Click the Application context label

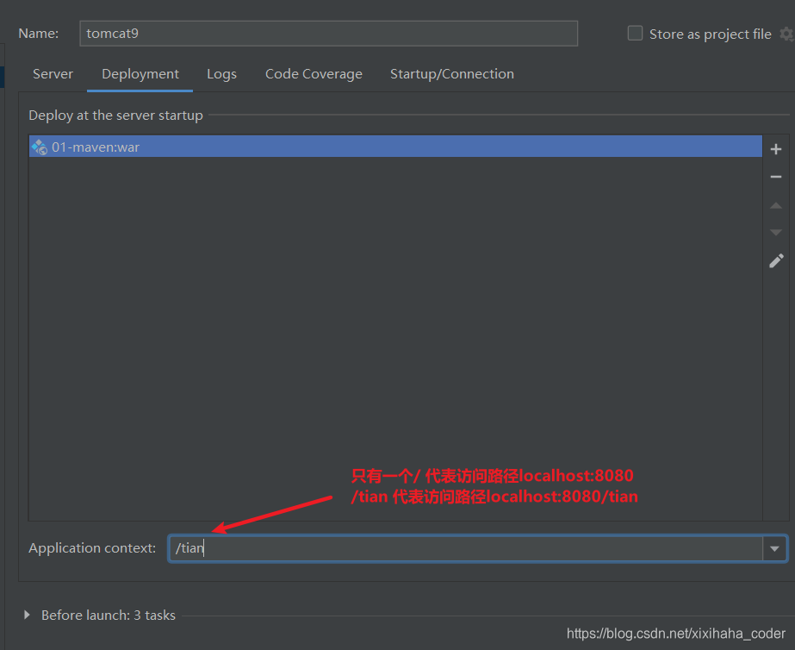pos(92,548)
